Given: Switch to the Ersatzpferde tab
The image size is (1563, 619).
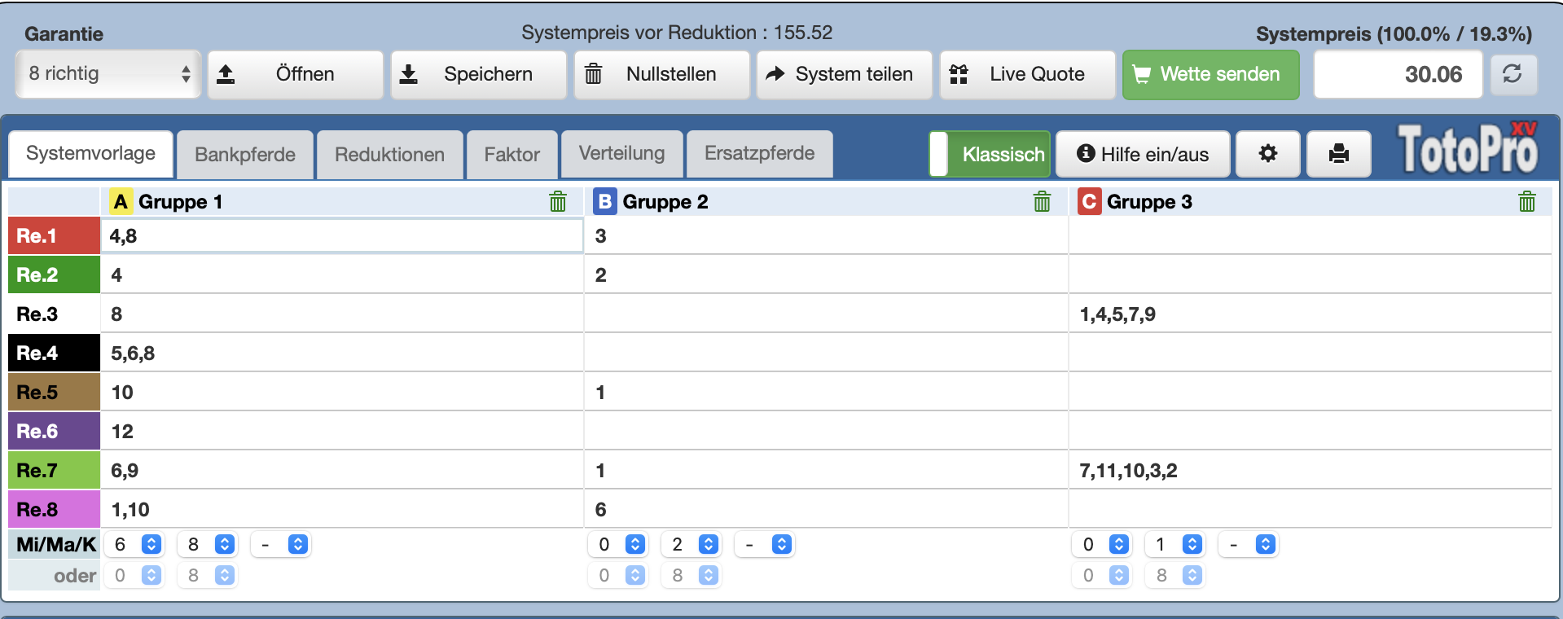Looking at the screenshot, I should [x=760, y=154].
